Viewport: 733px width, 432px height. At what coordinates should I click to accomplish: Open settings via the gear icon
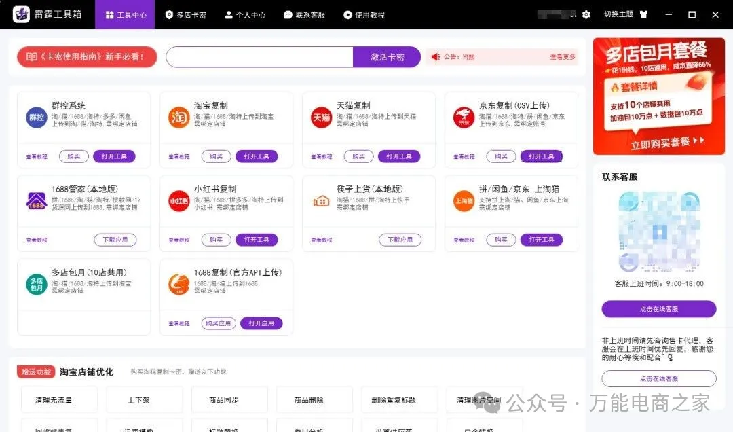click(586, 14)
